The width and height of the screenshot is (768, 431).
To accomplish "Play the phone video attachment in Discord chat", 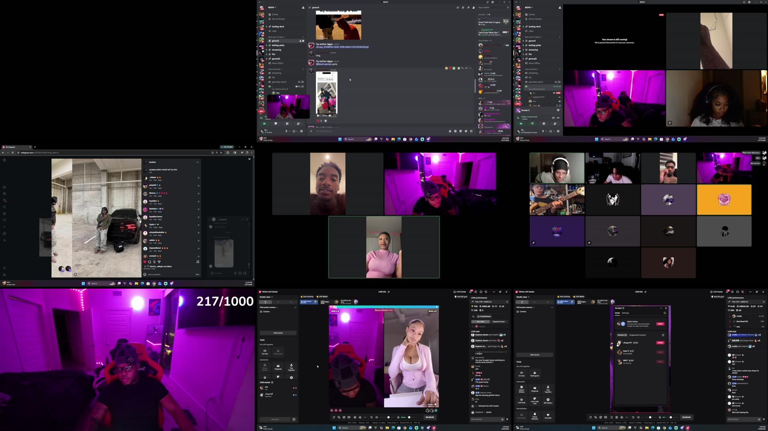I will pos(318,115).
